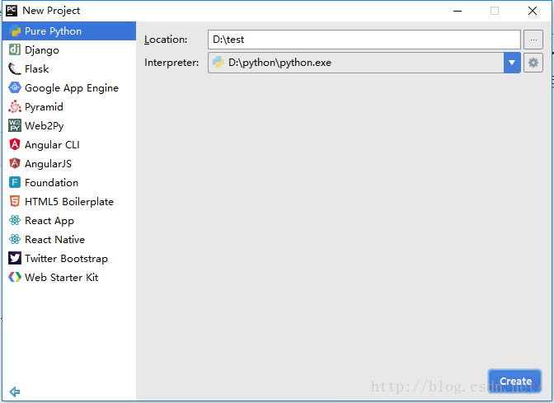This screenshot has height=403, width=554.
Task: Choose Web Starter Kit template
Action: tap(61, 278)
